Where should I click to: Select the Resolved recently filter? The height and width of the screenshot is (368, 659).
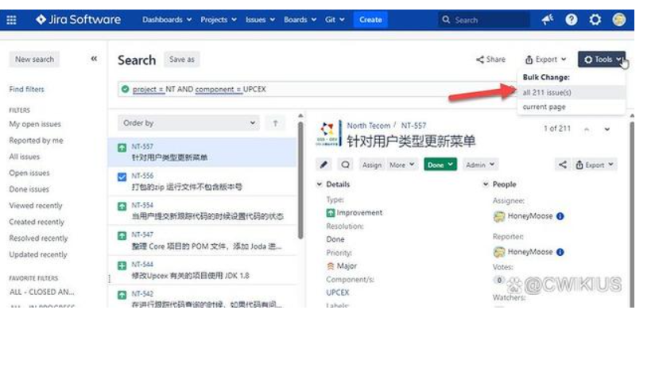38,238
